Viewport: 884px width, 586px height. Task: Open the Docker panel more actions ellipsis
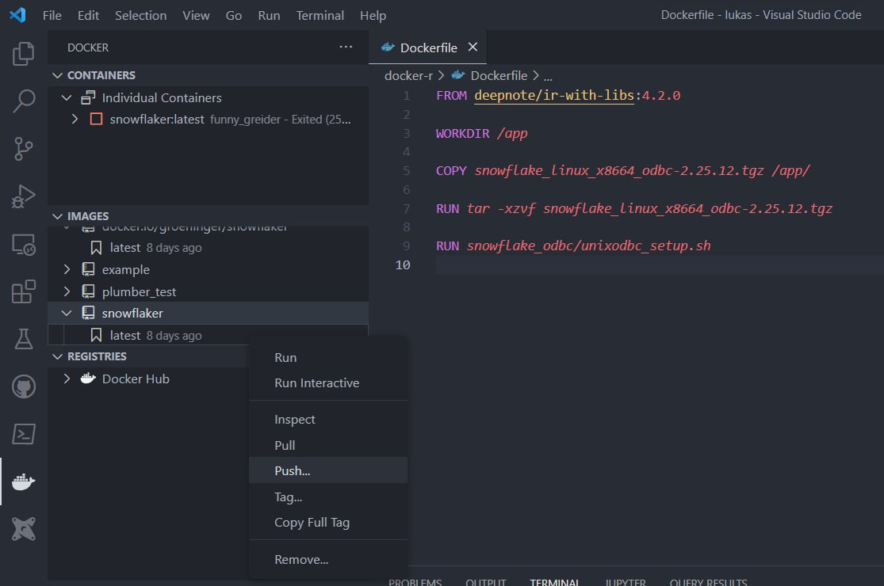pos(346,48)
